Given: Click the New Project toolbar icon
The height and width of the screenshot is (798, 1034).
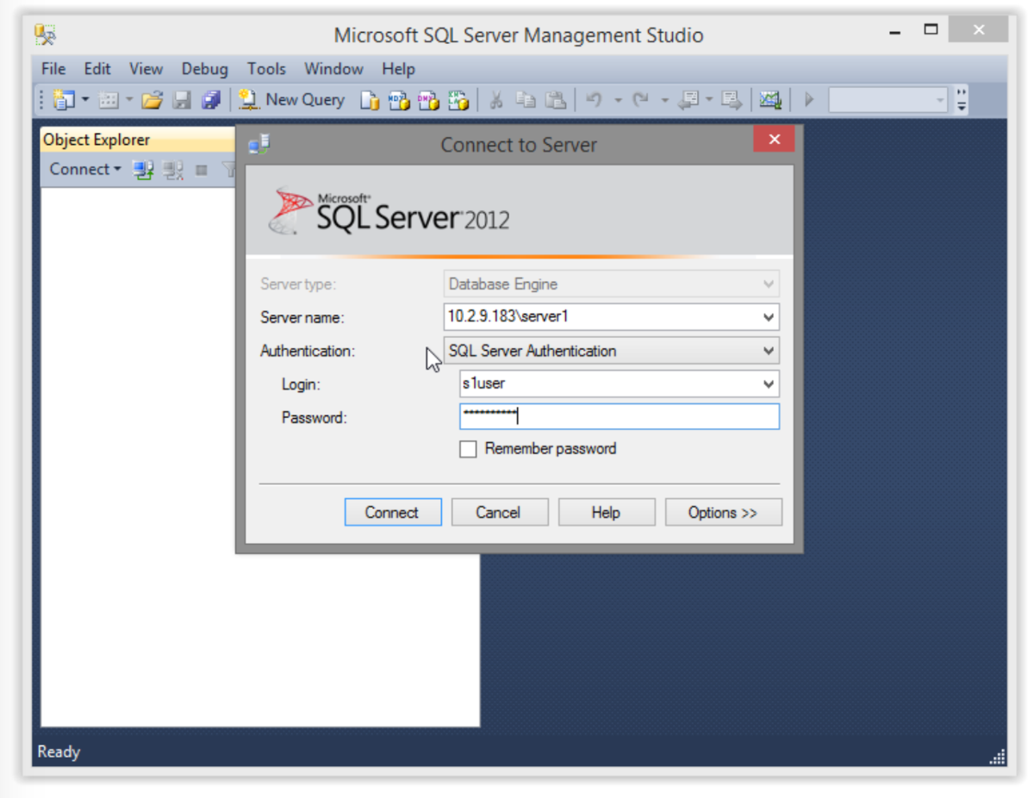Looking at the screenshot, I should coord(64,100).
